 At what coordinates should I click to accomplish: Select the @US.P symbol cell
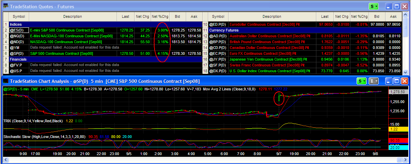(x=19, y=71)
